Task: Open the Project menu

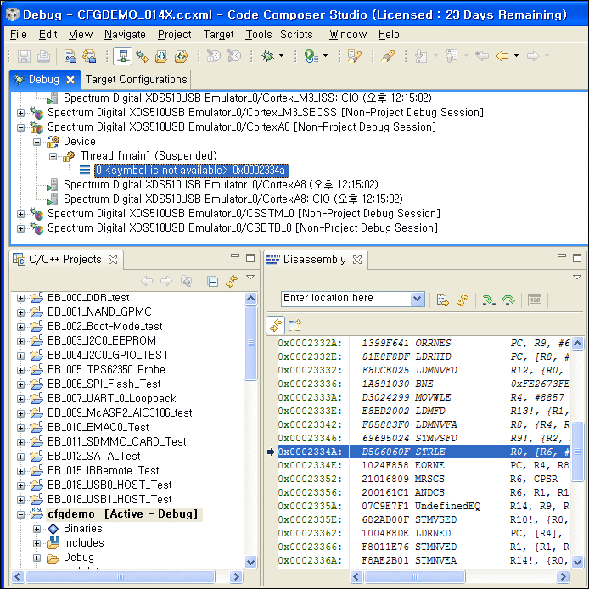Action: (174, 35)
